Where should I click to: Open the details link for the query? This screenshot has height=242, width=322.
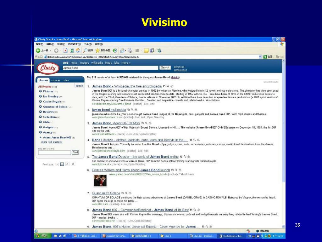(175, 78)
